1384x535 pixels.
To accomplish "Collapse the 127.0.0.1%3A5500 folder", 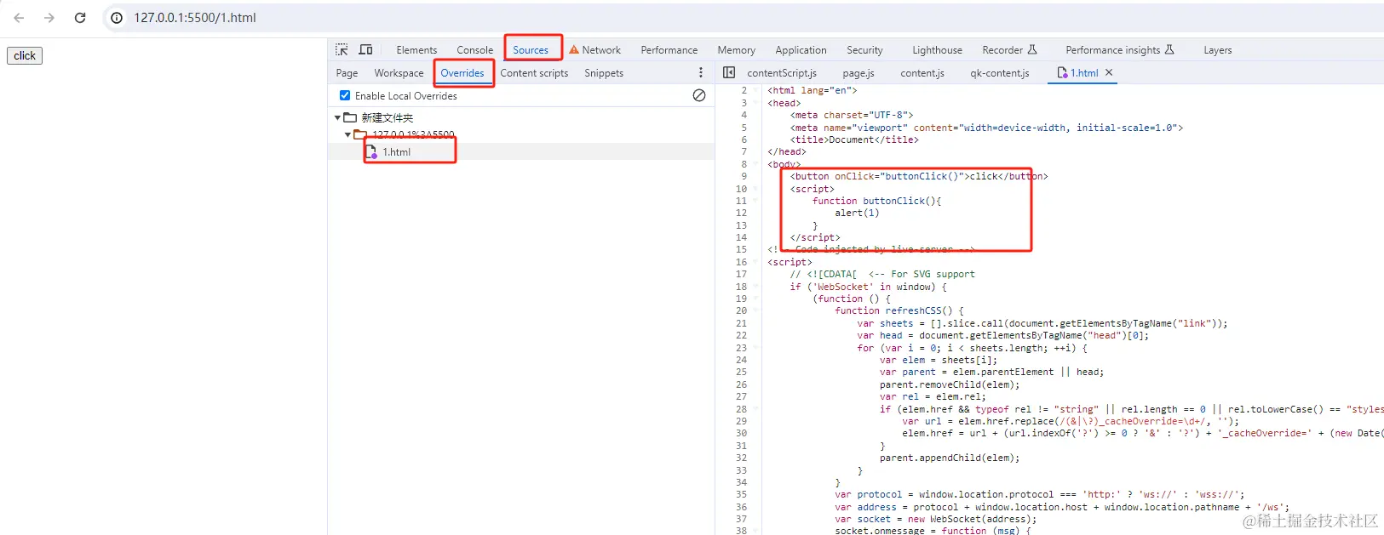I will [347, 134].
